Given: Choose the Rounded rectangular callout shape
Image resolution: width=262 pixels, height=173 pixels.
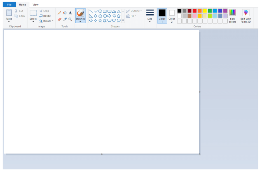Looking at the screenshot, I should [109, 21].
